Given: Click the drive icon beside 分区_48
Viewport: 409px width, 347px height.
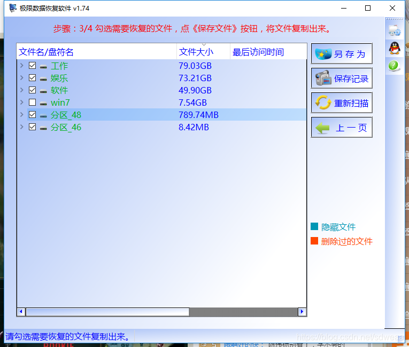Looking at the screenshot, I should coord(43,115).
